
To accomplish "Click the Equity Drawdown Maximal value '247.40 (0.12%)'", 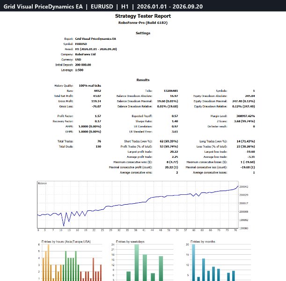I will coord(243,101).
